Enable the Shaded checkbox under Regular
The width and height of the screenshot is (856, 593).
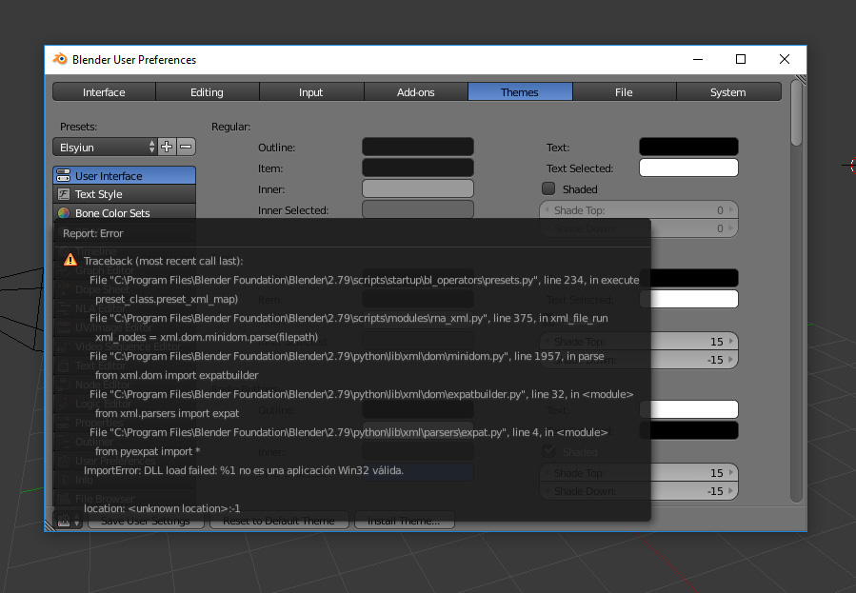(x=548, y=188)
